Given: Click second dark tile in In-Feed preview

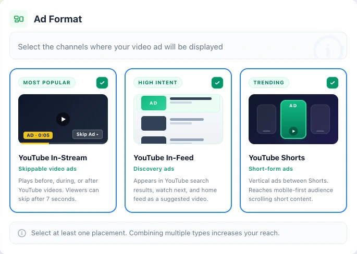Looking at the screenshot, I should point(154,123).
